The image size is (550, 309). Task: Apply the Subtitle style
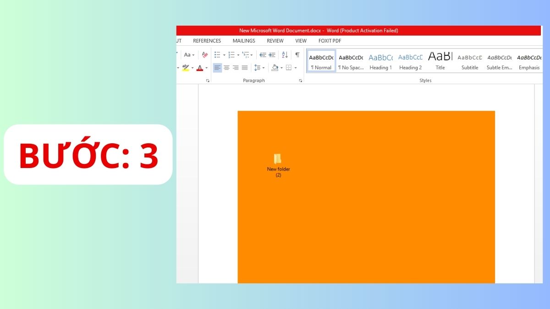click(470, 61)
